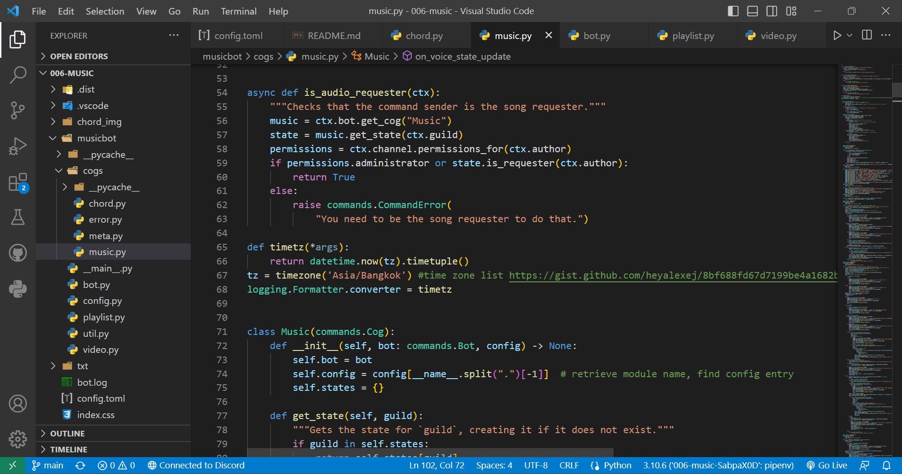Click the minimap to navigate the file
The width and height of the screenshot is (902, 474).
point(867,235)
